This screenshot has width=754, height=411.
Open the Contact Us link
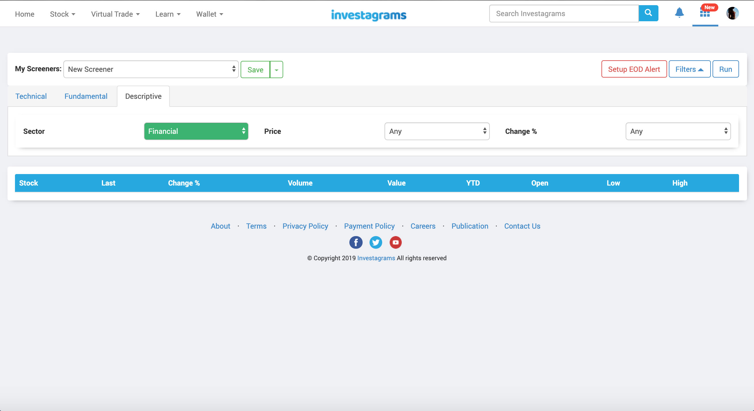point(522,226)
